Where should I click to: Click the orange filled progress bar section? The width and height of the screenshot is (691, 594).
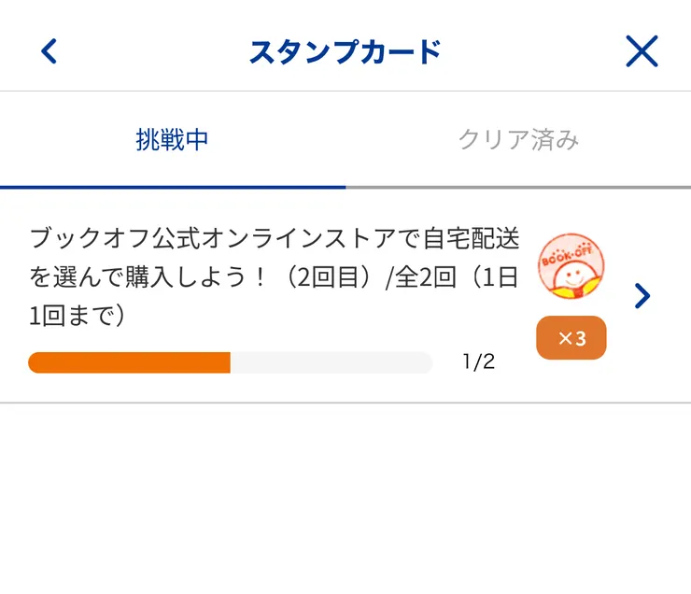pos(129,362)
